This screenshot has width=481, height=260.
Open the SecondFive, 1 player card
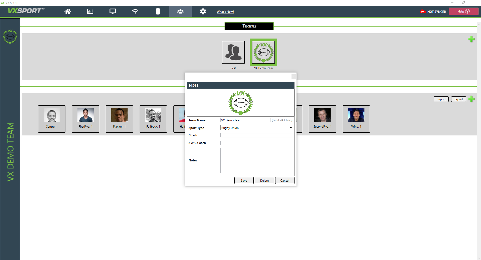pos(322,119)
